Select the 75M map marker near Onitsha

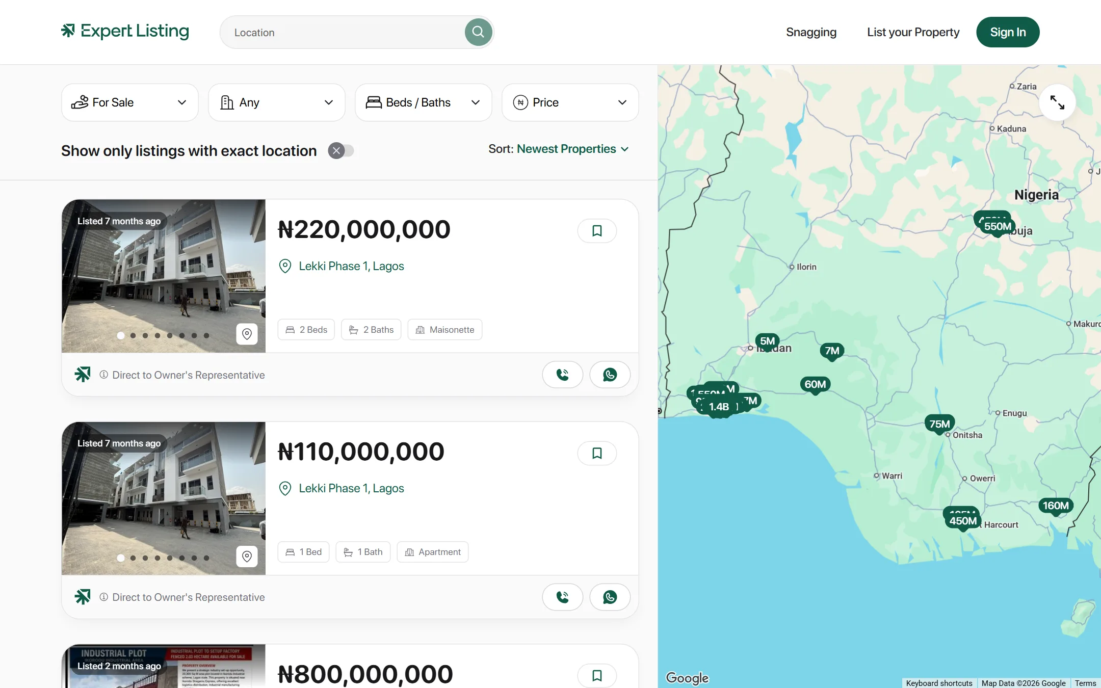[x=939, y=425]
